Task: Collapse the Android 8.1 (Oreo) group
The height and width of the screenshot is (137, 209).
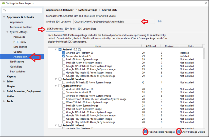Action: [56, 125]
